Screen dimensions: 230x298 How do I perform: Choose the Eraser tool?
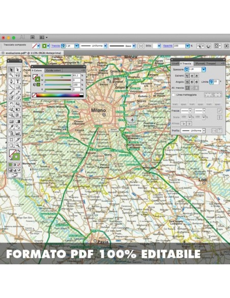18,98
